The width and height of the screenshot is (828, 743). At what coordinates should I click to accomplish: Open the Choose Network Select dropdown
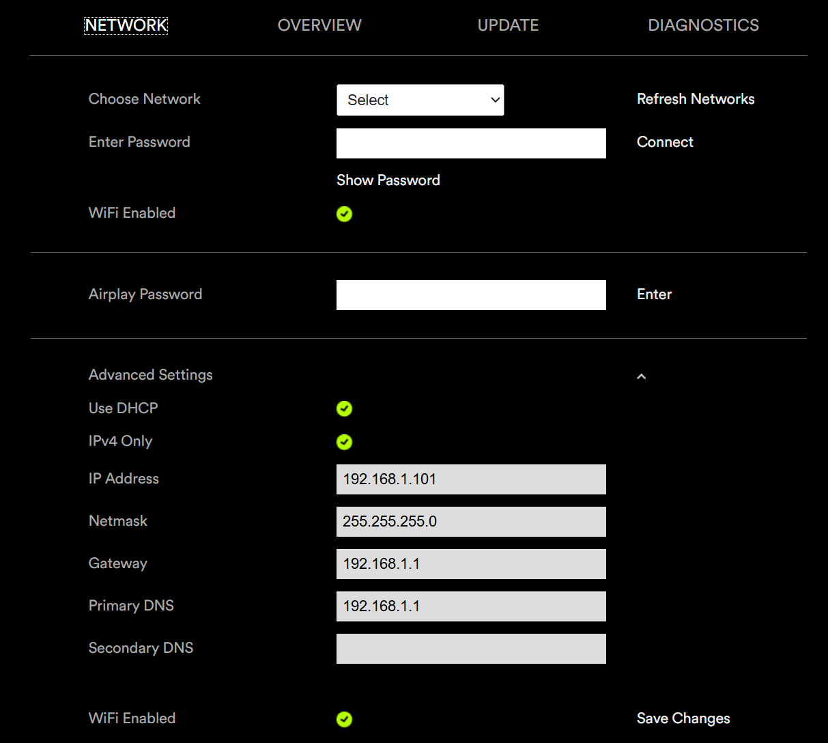(420, 100)
